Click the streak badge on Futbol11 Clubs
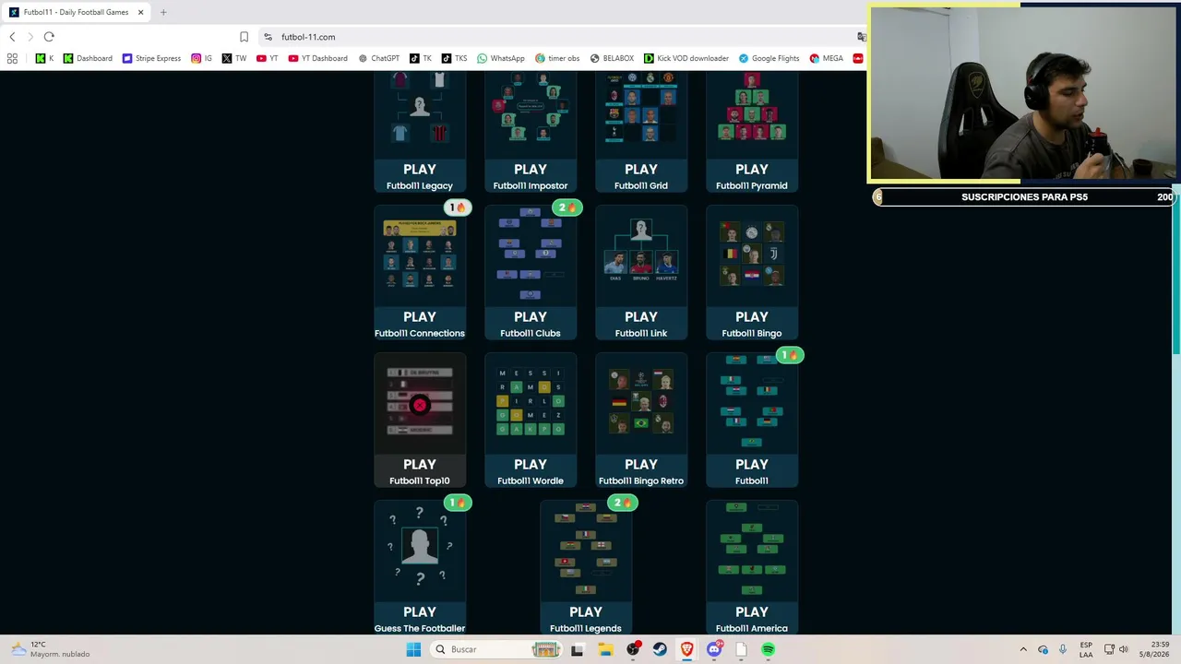 coord(567,207)
